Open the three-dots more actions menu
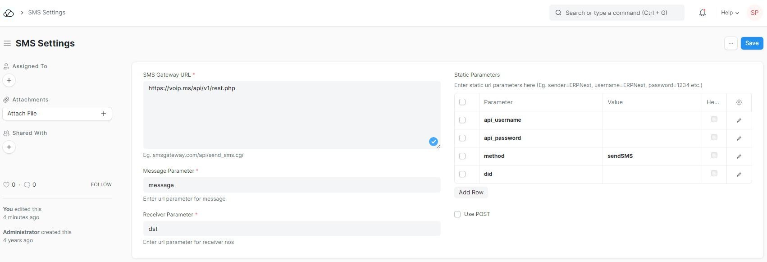 730,43
